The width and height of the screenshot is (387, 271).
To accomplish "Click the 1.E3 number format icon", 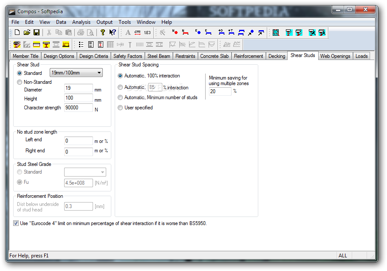I will tap(147, 32).
